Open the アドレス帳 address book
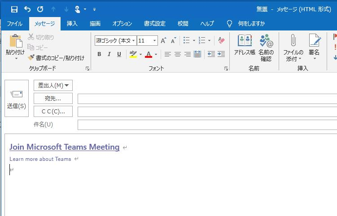Viewport: 337px width, 216px height. click(x=245, y=45)
